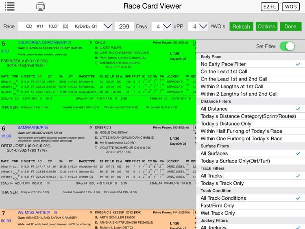Select On the Lead 1st Call
Screen dimensions: 305x229
click(251, 72)
